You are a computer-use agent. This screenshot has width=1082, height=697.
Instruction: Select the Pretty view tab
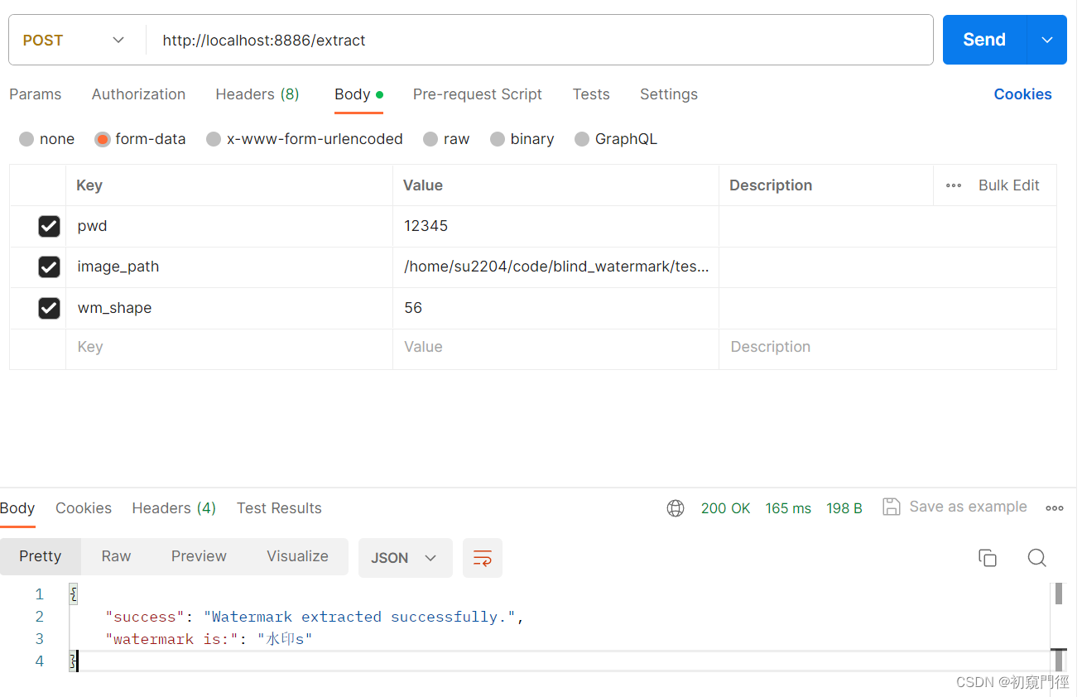[x=41, y=556]
